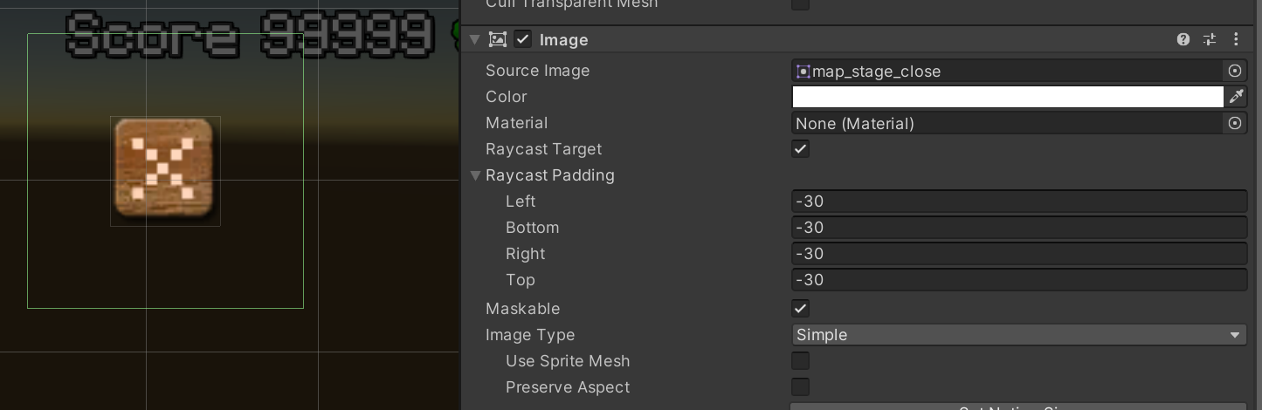Open the Image component three-dot menu

(x=1236, y=39)
